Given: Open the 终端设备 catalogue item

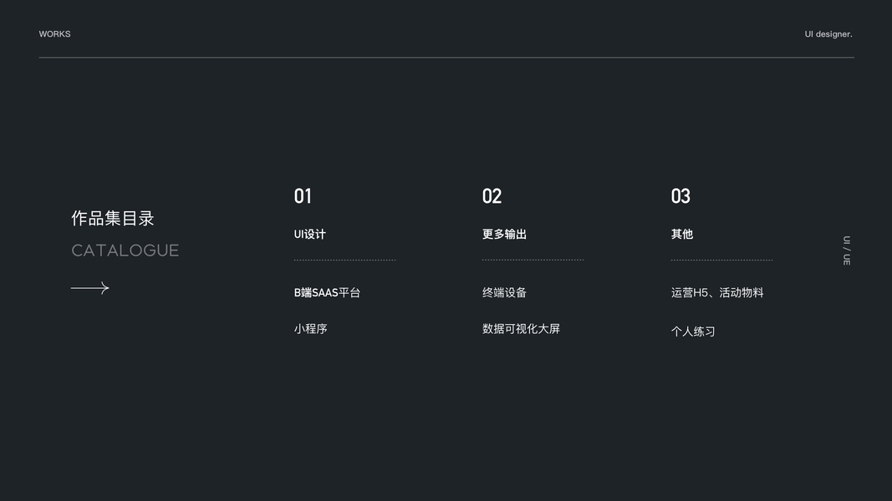Looking at the screenshot, I should pyautogui.click(x=504, y=293).
